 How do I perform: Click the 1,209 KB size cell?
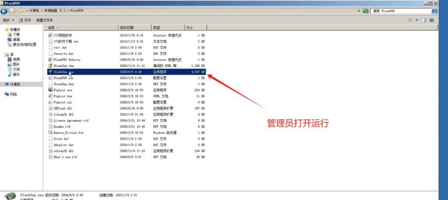pos(198,66)
